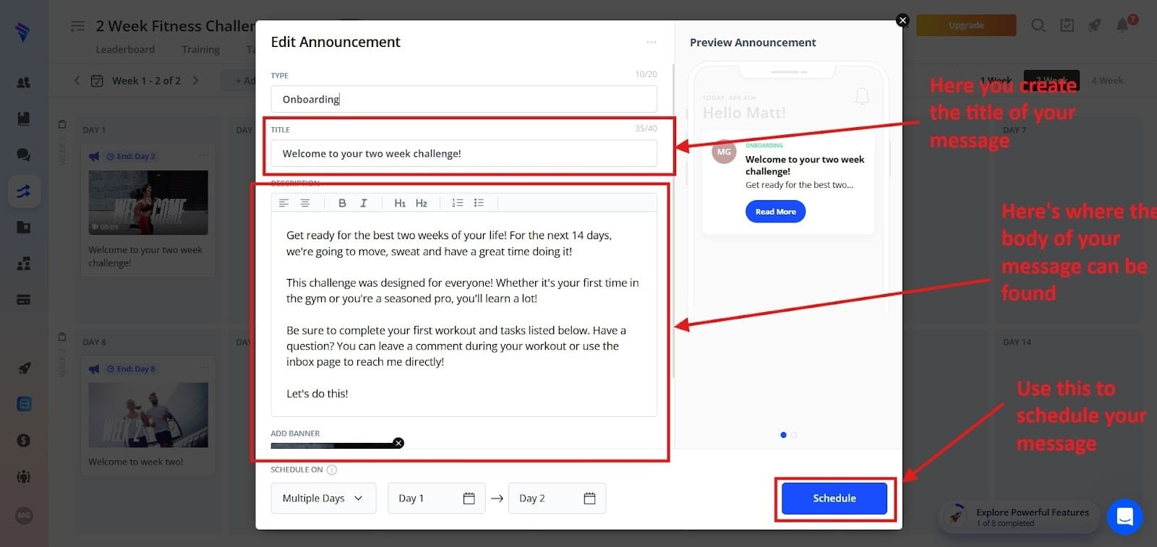Open the Day 1 welcome video thumbnail
1157x547 pixels.
148,202
